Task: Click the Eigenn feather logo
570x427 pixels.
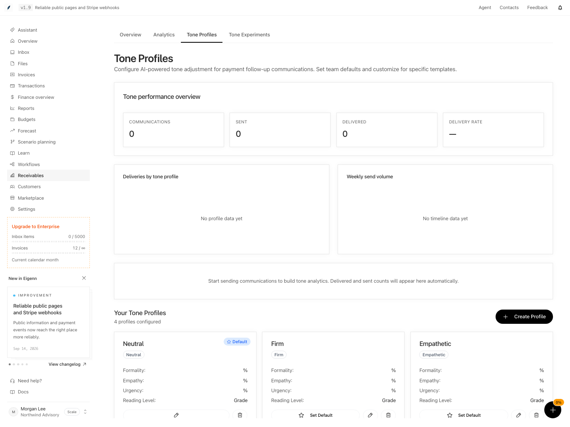Action: (x=9, y=8)
